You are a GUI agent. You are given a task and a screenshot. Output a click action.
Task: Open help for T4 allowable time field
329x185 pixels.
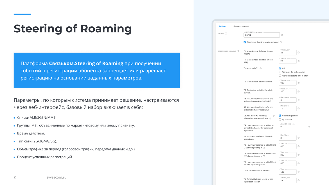(309, 127)
